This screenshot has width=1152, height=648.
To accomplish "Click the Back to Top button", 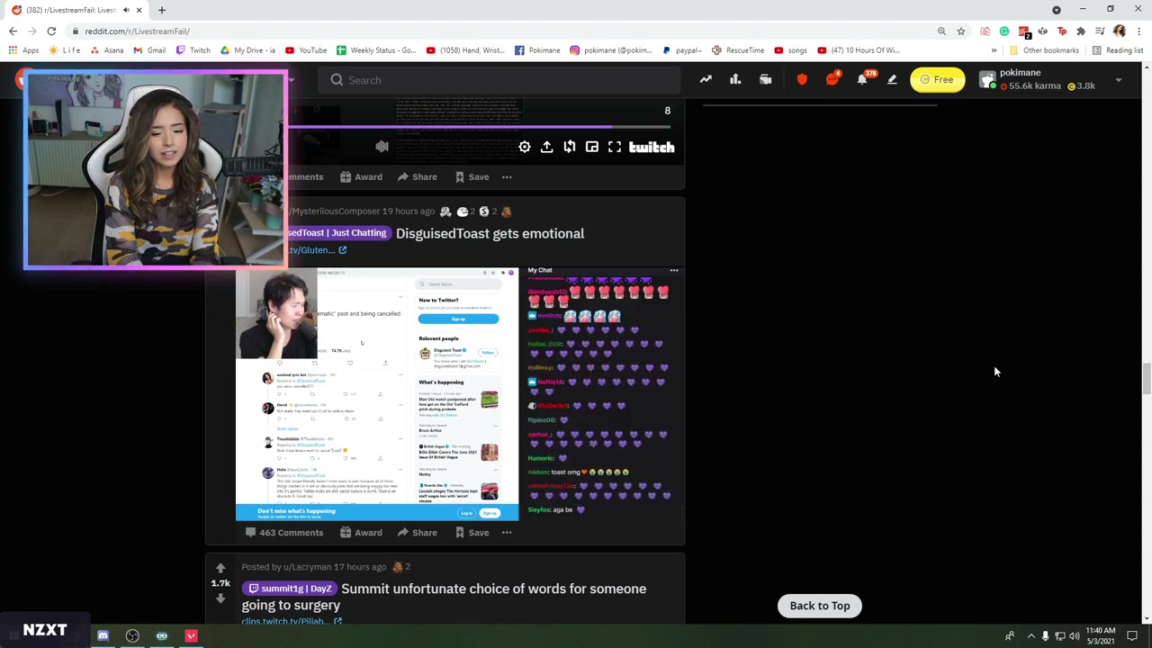I will point(820,606).
